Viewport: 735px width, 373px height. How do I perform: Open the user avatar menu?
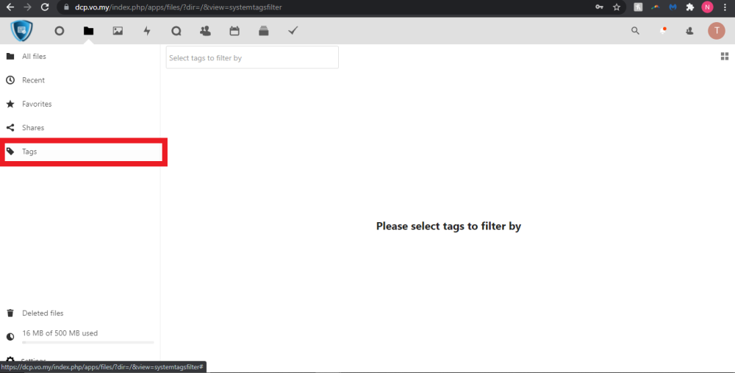click(716, 31)
